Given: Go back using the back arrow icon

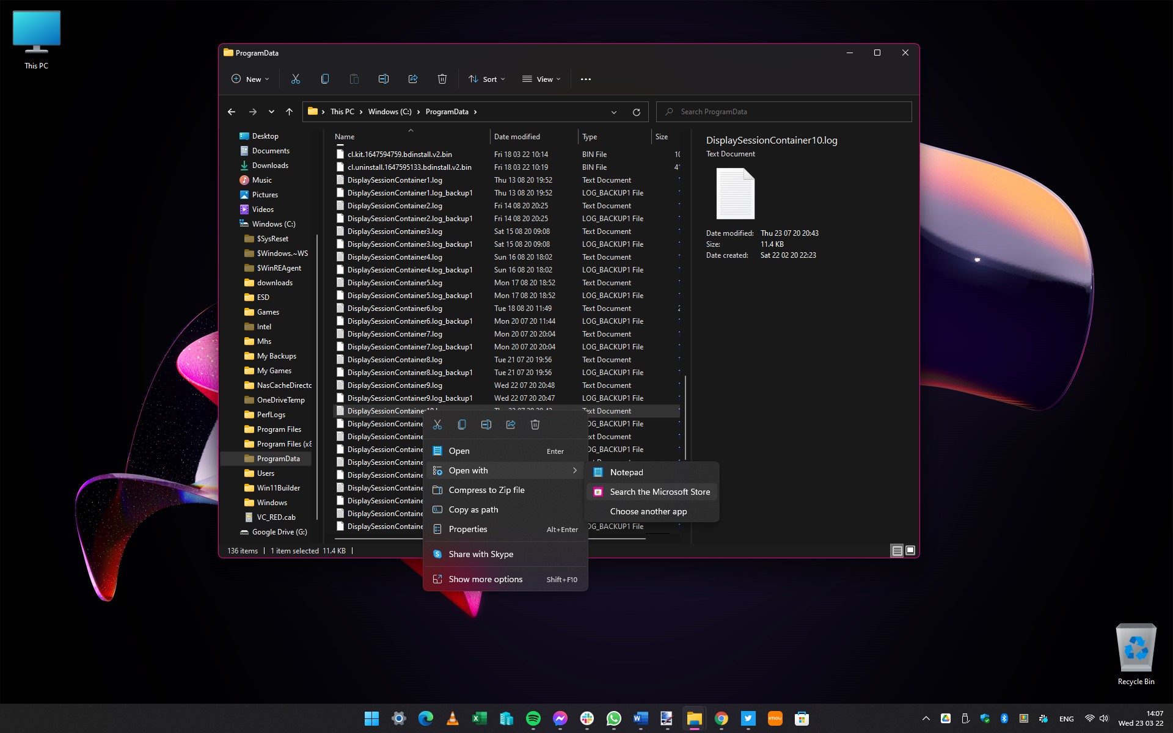Looking at the screenshot, I should (232, 112).
